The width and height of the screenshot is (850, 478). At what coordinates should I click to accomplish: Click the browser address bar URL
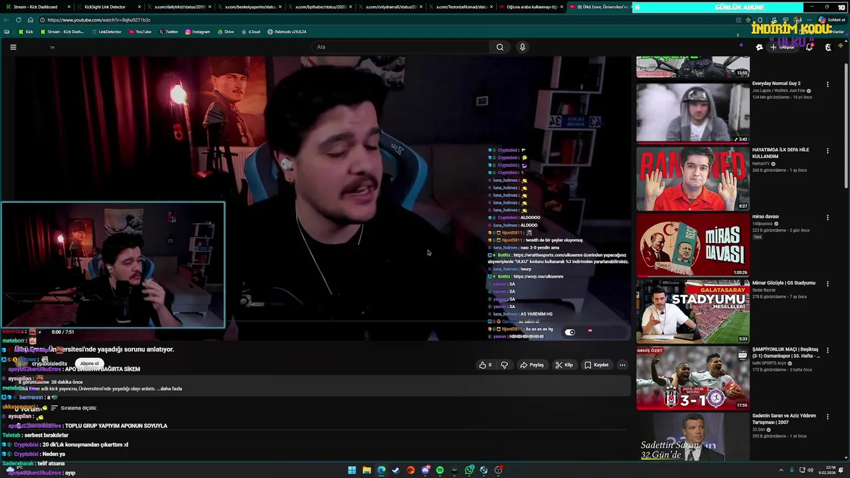[x=99, y=20]
